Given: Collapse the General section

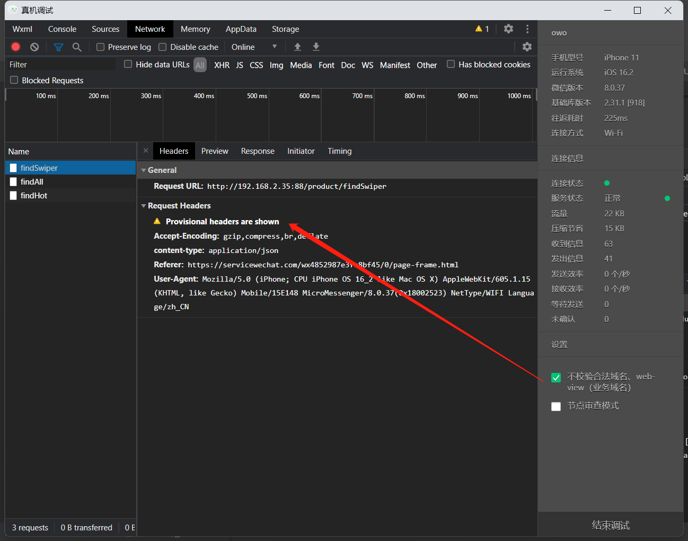Looking at the screenshot, I should click(x=144, y=170).
